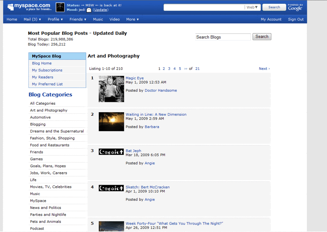
Task: Focus the Google web search field
Action: pos(204,7)
